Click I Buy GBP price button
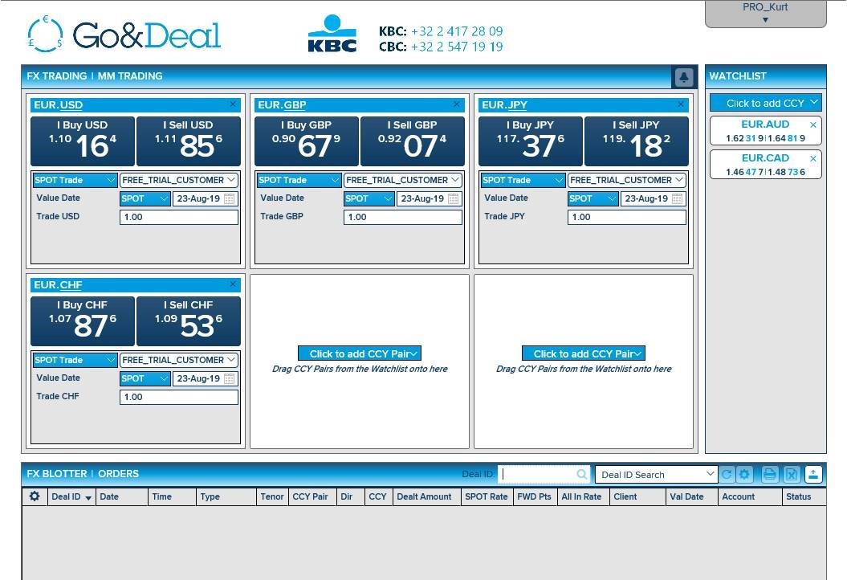Image resolution: width=847 pixels, height=580 pixels. [306, 141]
